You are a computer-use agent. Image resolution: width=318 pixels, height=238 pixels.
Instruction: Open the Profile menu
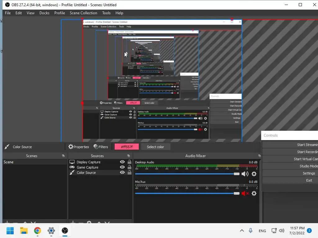click(60, 13)
